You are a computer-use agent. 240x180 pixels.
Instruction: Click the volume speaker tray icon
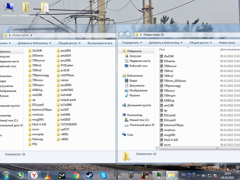(204, 175)
